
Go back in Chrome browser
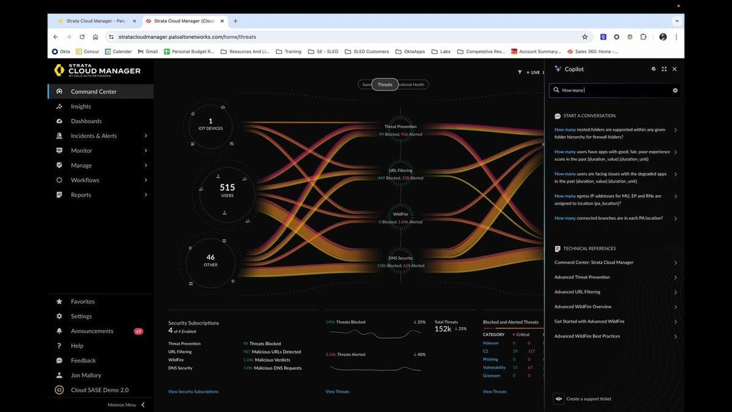click(56, 37)
